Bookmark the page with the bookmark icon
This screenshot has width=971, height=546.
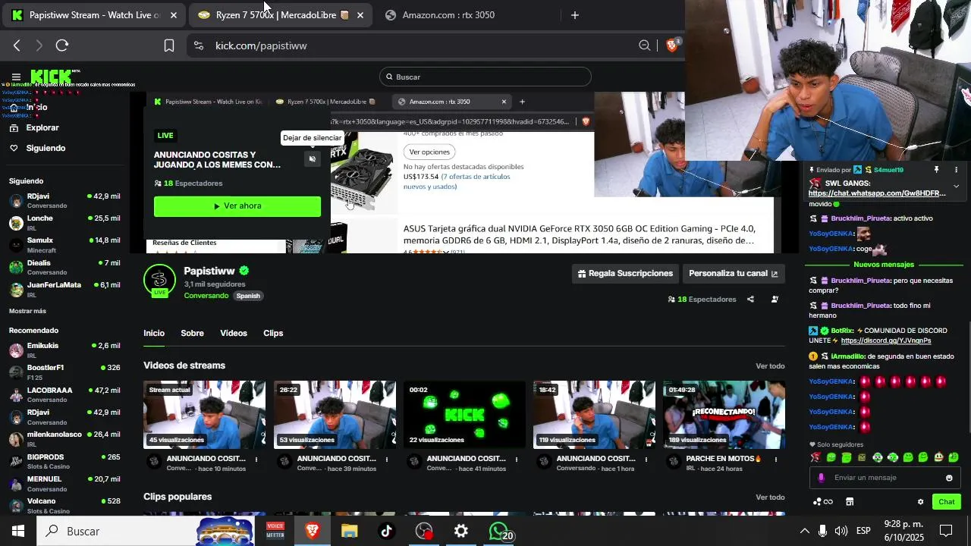pyautogui.click(x=169, y=45)
